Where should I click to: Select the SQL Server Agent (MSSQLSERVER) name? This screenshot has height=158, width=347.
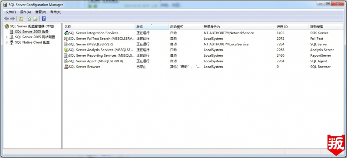pyautogui.click(x=96, y=61)
